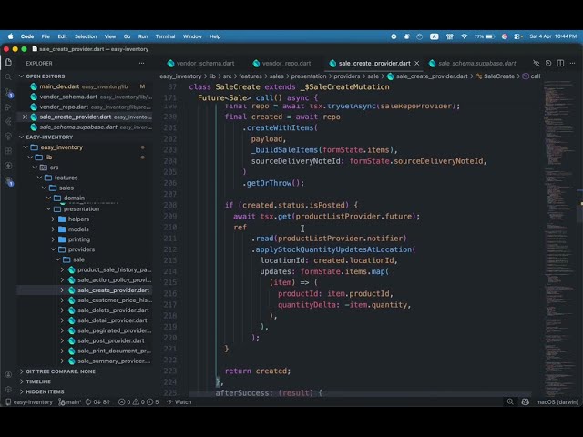Screen dimensions: 583x437
Task: Click macOS (darwin) in status bar
Action: pyautogui.click(x=557, y=401)
